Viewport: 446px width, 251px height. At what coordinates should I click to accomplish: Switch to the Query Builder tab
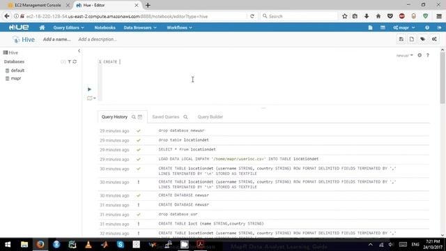(x=210, y=117)
